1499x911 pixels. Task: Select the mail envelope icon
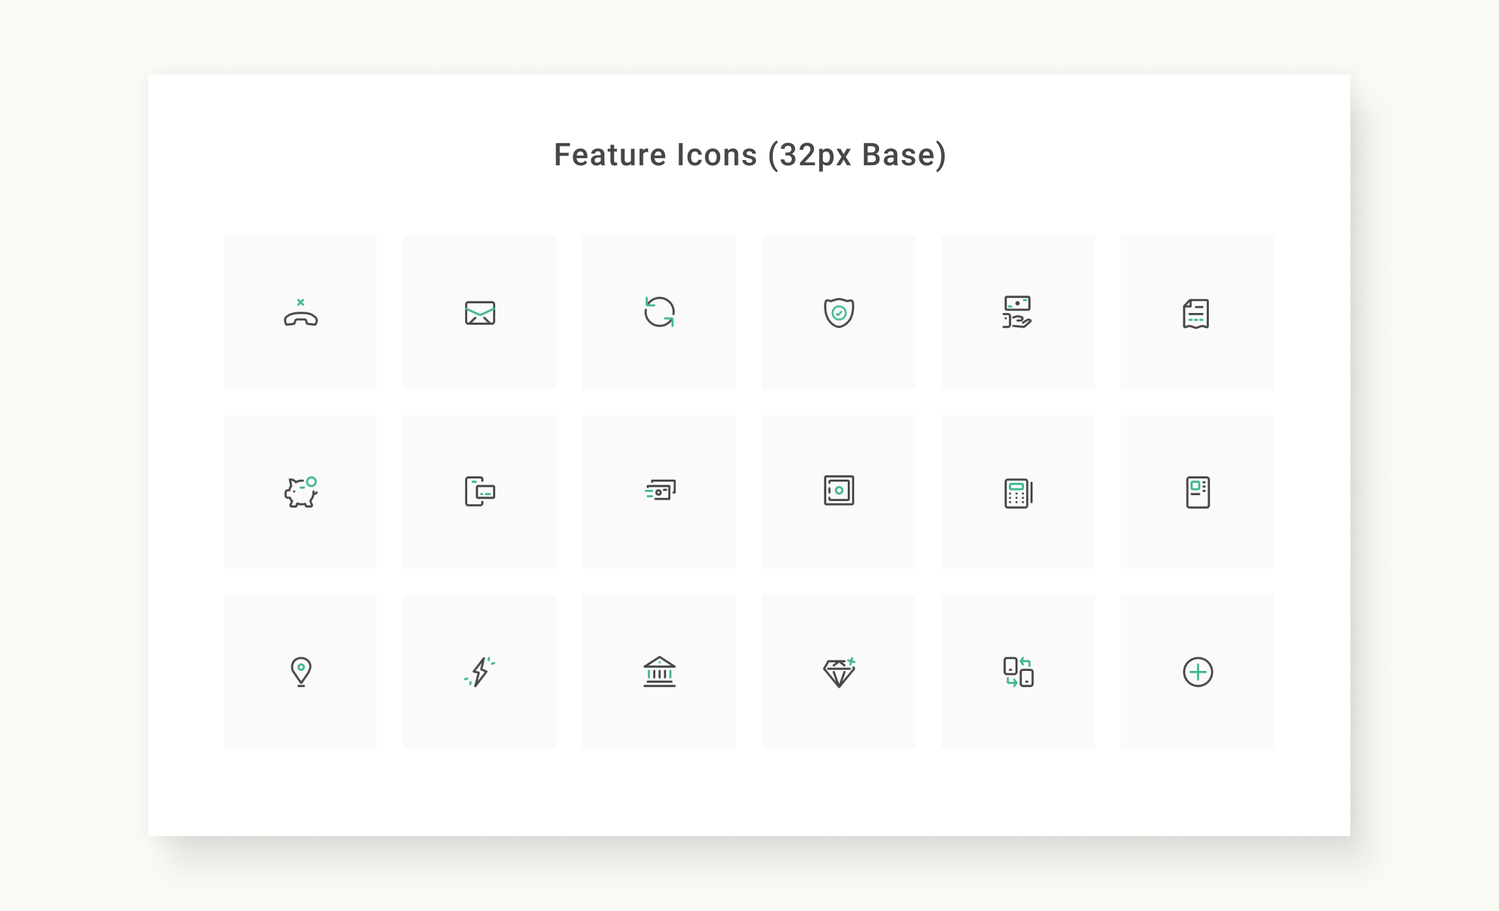coord(480,313)
